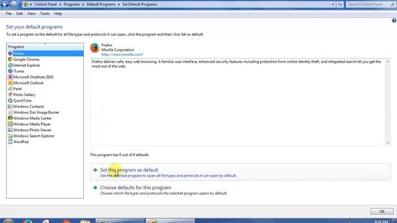Click the Windows Media Player icon
397x223 pixels.
point(10,124)
